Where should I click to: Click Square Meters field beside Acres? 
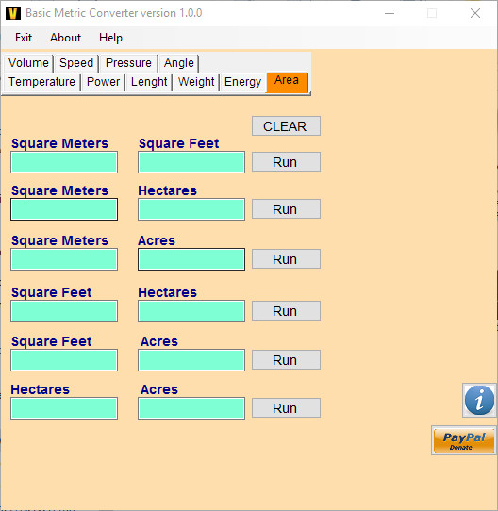coord(64,259)
